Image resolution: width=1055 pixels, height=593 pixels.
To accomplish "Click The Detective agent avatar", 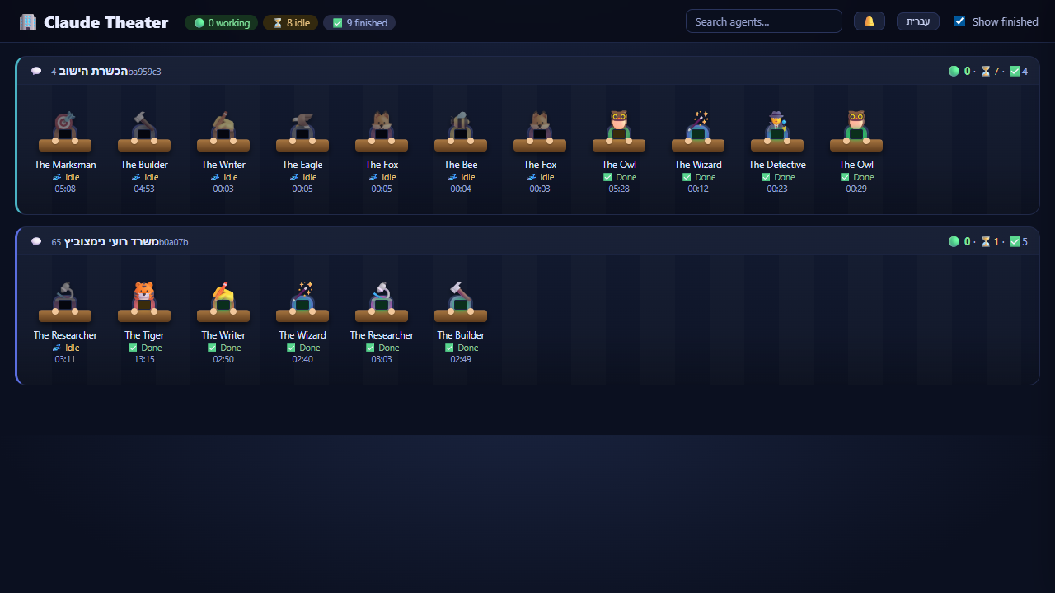I will tap(777, 131).
